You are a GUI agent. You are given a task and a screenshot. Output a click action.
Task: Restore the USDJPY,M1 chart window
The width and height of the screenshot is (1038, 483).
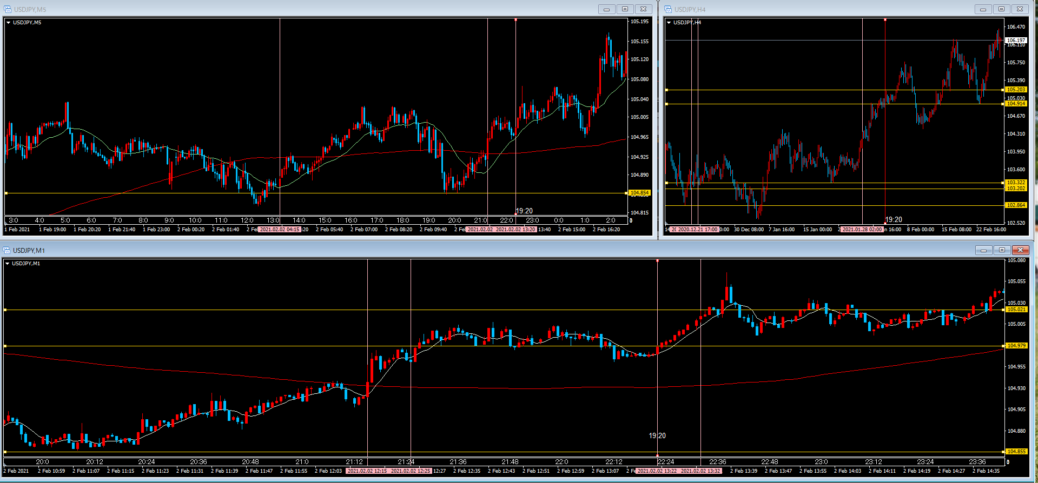coord(1002,250)
